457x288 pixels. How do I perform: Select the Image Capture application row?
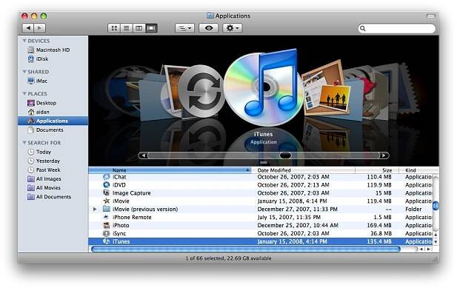(x=260, y=193)
